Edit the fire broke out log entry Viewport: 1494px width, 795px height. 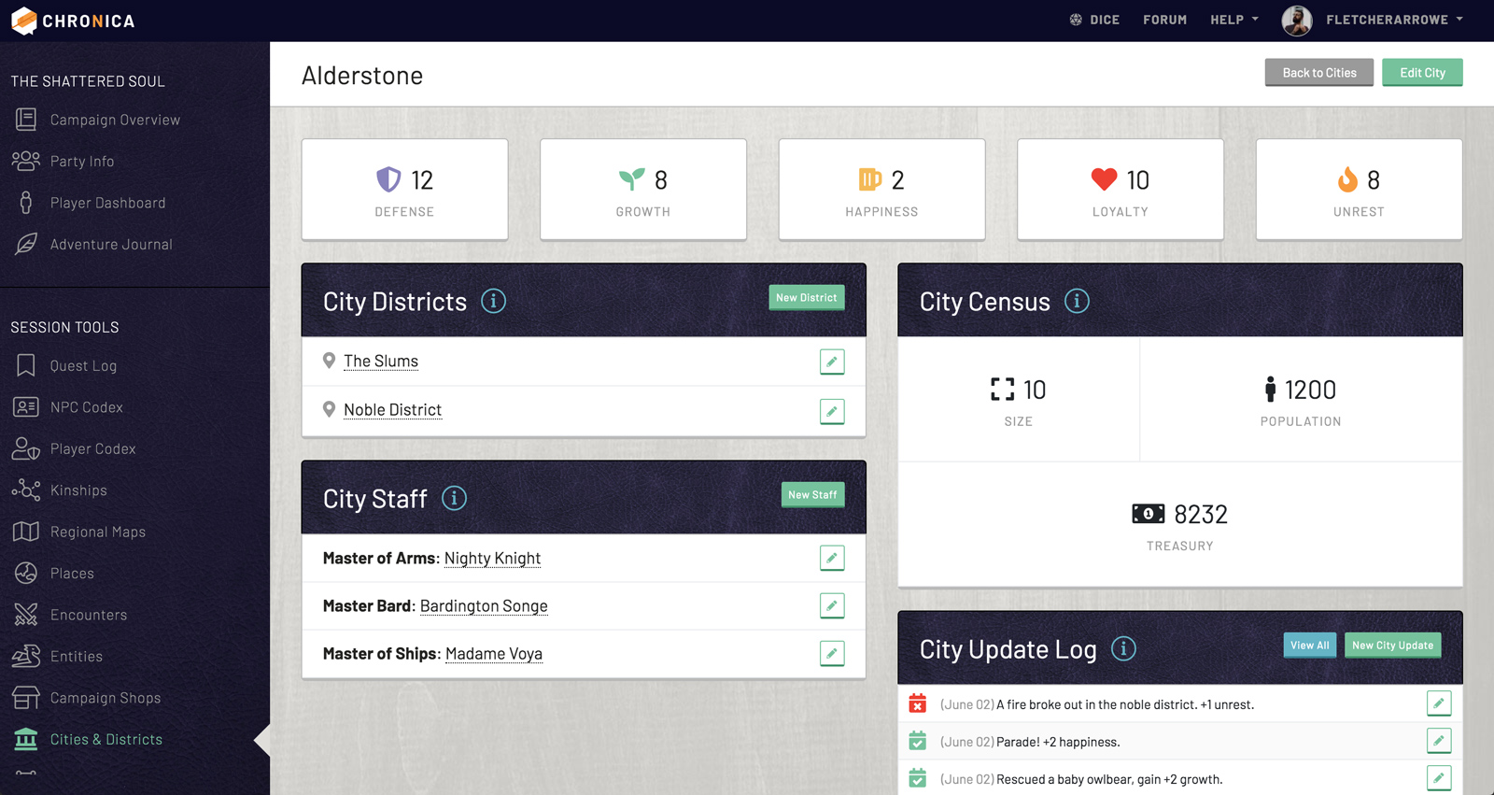click(x=1438, y=703)
